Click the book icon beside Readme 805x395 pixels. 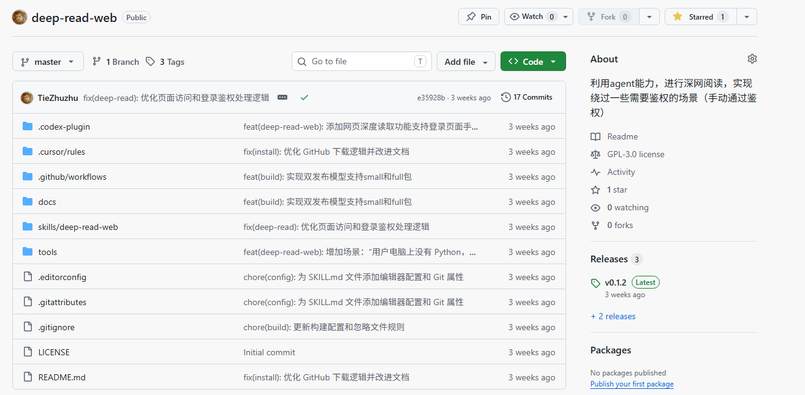[595, 136]
